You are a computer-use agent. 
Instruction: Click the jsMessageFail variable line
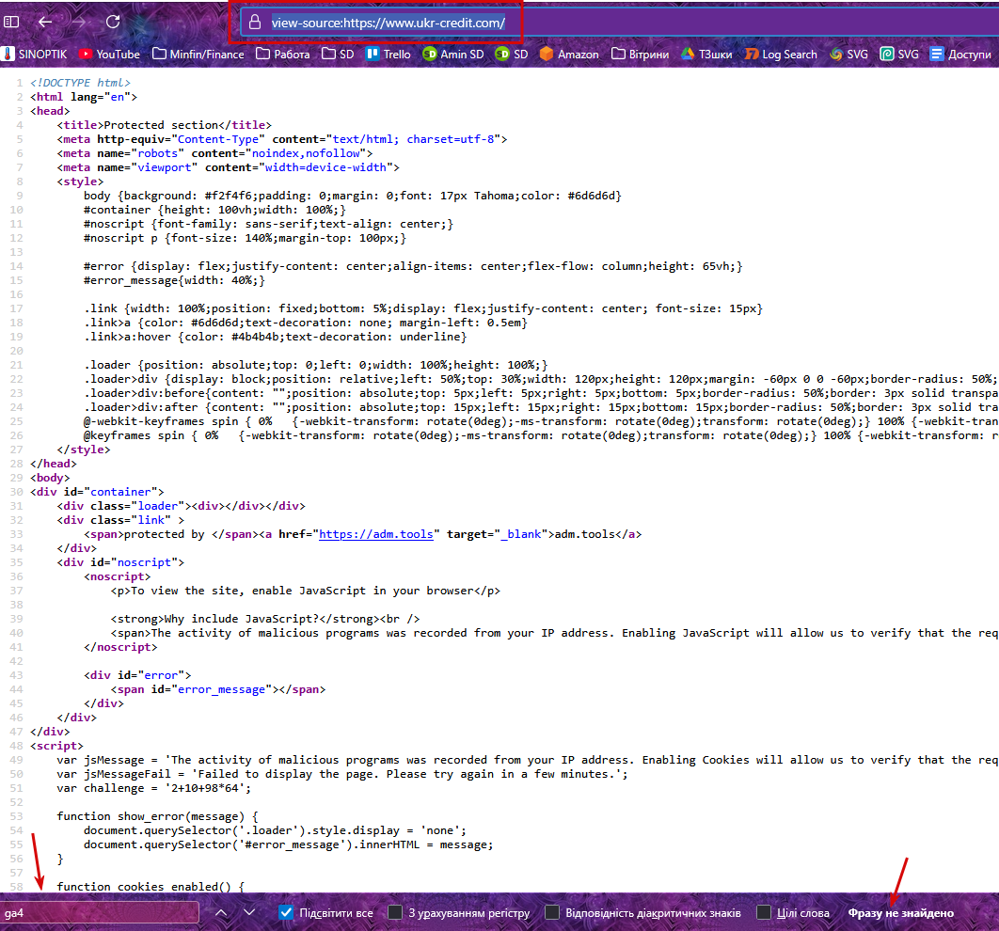(x=342, y=774)
